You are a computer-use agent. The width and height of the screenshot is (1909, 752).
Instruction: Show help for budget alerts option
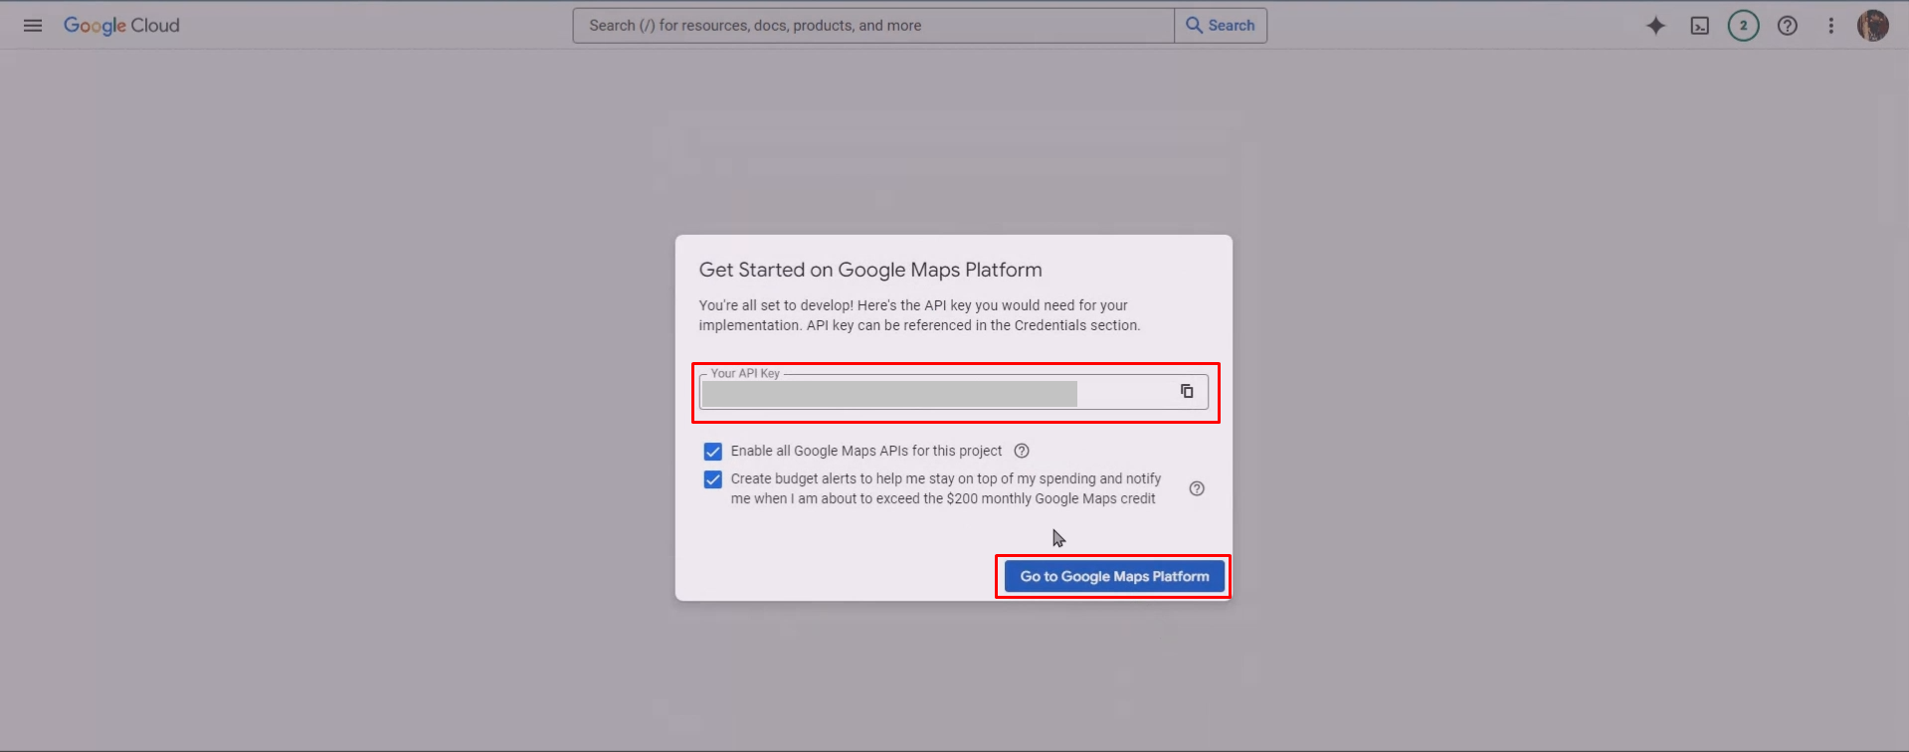1197,488
